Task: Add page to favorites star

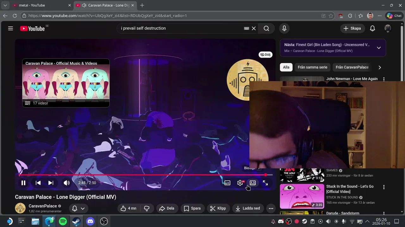Action: click(x=331, y=16)
